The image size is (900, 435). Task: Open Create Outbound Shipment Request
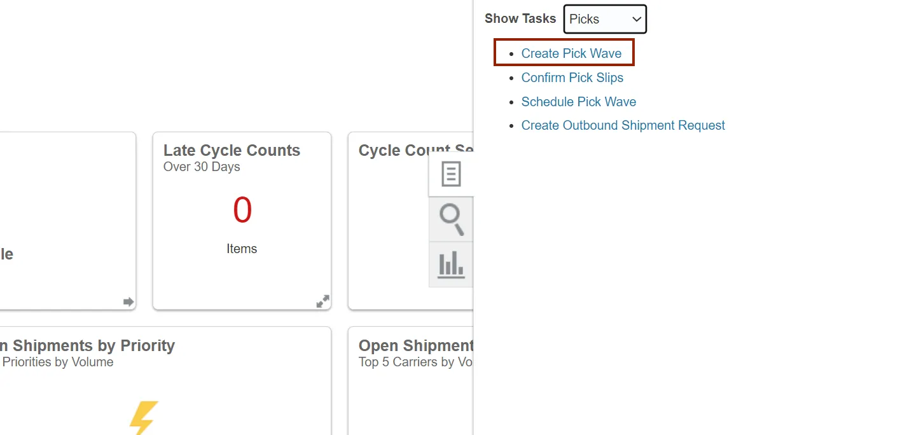tap(623, 125)
